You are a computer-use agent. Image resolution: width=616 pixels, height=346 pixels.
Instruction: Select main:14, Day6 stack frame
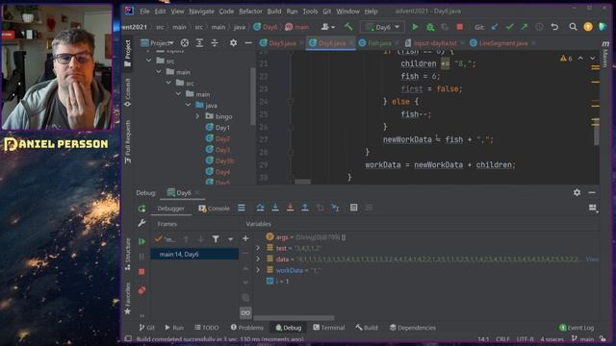coord(194,254)
